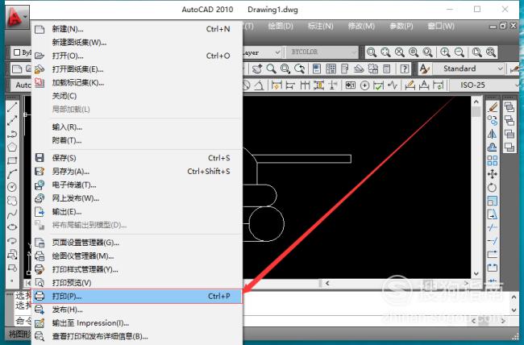Image resolution: width=524 pixels, height=345 pixels.
Task: Minimize the inner drawing window
Action: pyautogui.click(x=493, y=26)
